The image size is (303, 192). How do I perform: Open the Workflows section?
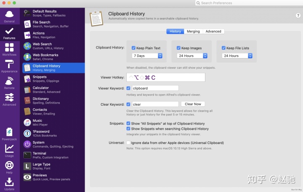(x=9, y=49)
